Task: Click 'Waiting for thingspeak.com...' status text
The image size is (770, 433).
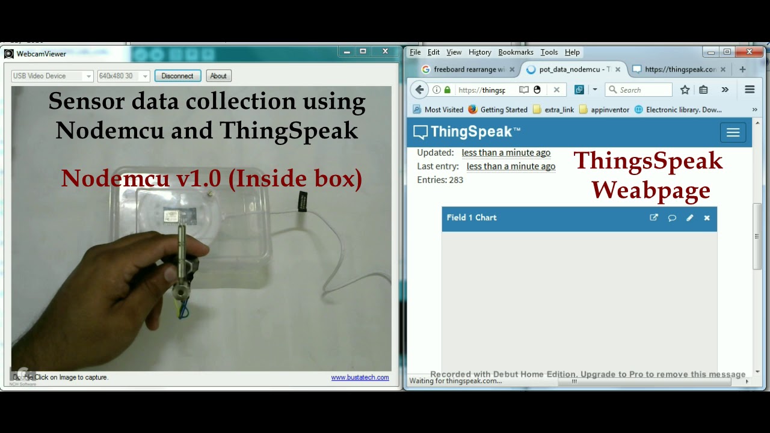Action: (x=455, y=381)
